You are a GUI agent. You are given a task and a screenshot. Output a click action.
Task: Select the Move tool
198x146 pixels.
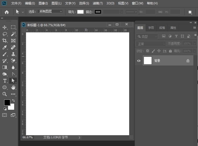[5, 27]
